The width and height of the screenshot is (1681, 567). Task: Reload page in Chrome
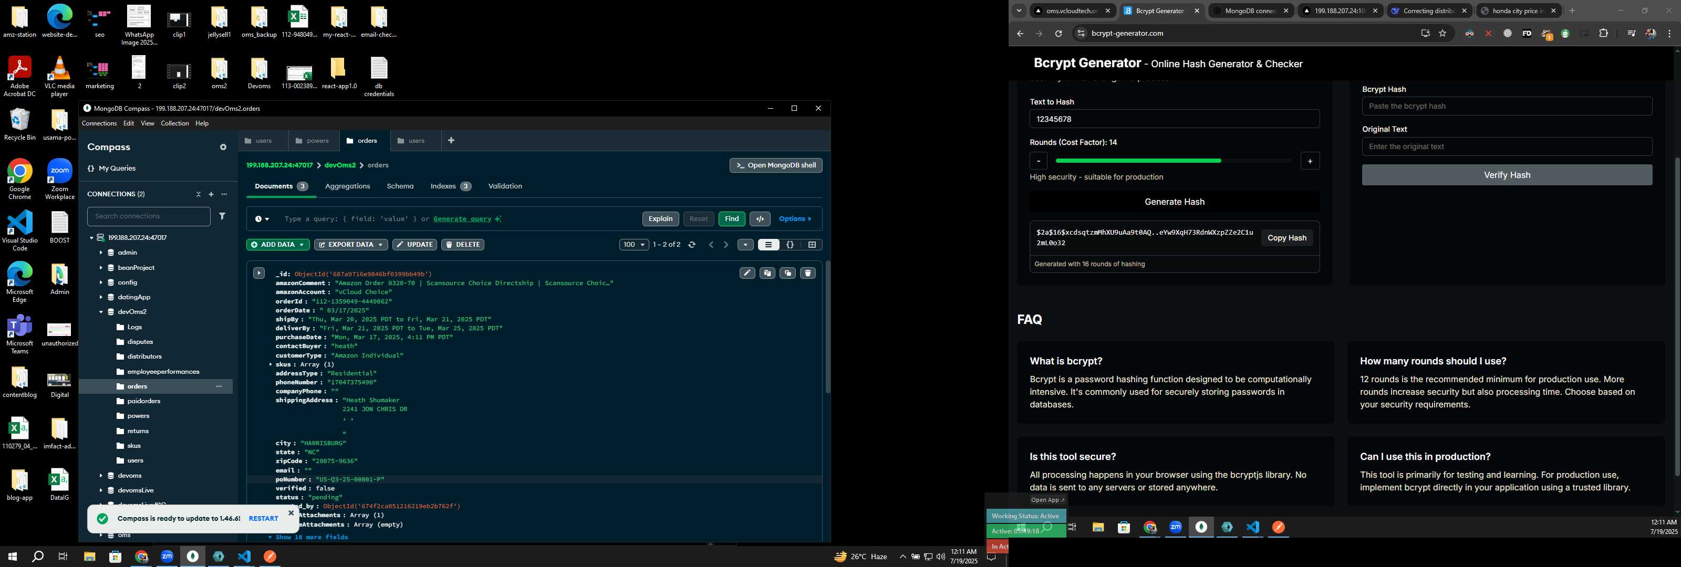click(x=1059, y=34)
